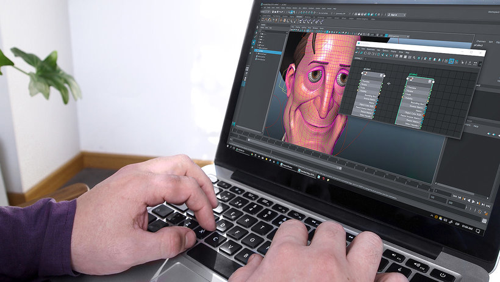Show hidden tray icons chevron
This screenshot has height=282, width=500.
pyautogui.click(x=432, y=215)
